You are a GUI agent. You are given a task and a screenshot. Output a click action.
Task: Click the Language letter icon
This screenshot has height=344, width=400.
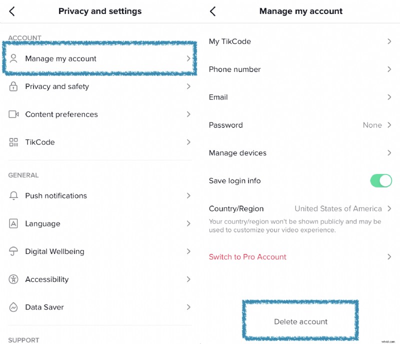point(14,223)
